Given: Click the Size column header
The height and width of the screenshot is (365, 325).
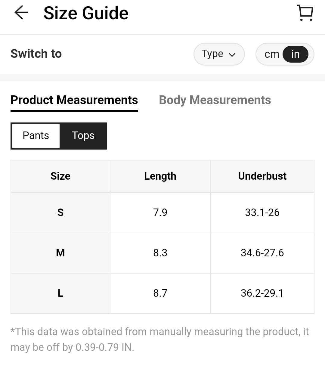Looking at the screenshot, I should coord(60,176).
